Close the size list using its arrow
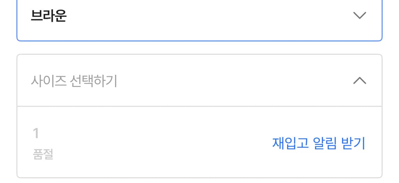This screenshot has height=183, width=399. pyautogui.click(x=359, y=81)
